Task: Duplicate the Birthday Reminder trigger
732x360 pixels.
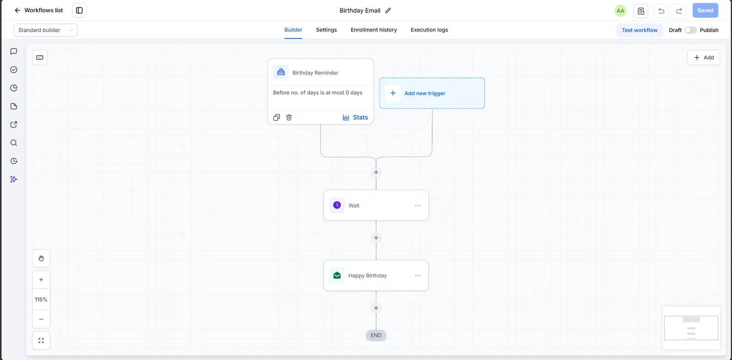Action: (276, 117)
